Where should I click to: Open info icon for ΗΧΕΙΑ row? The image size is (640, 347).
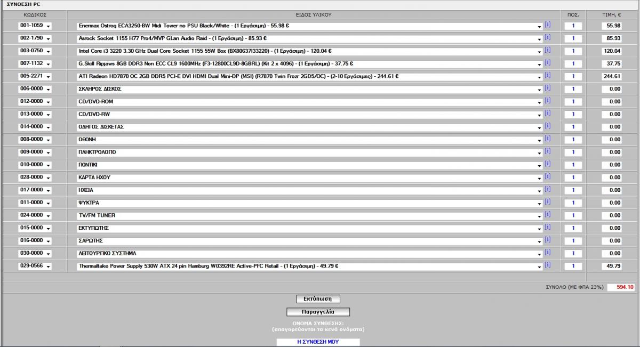pos(547,189)
